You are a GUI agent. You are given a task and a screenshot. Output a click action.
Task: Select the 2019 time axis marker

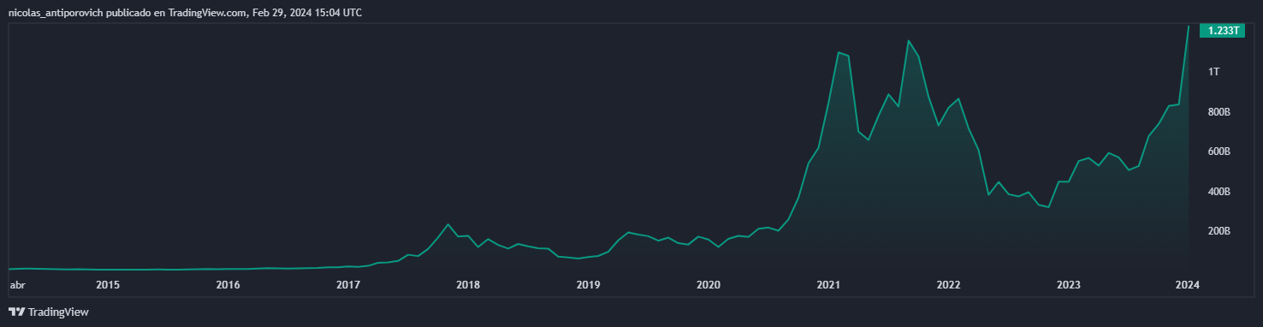588,285
